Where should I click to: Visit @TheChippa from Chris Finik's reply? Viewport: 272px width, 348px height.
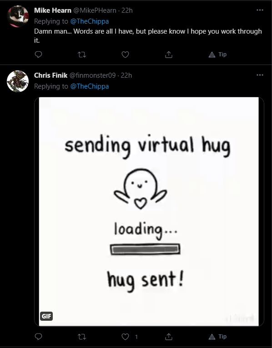[90, 86]
